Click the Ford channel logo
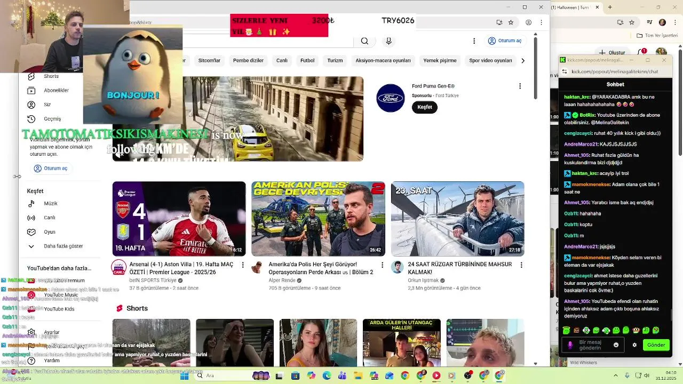The width and height of the screenshot is (683, 384). click(391, 98)
